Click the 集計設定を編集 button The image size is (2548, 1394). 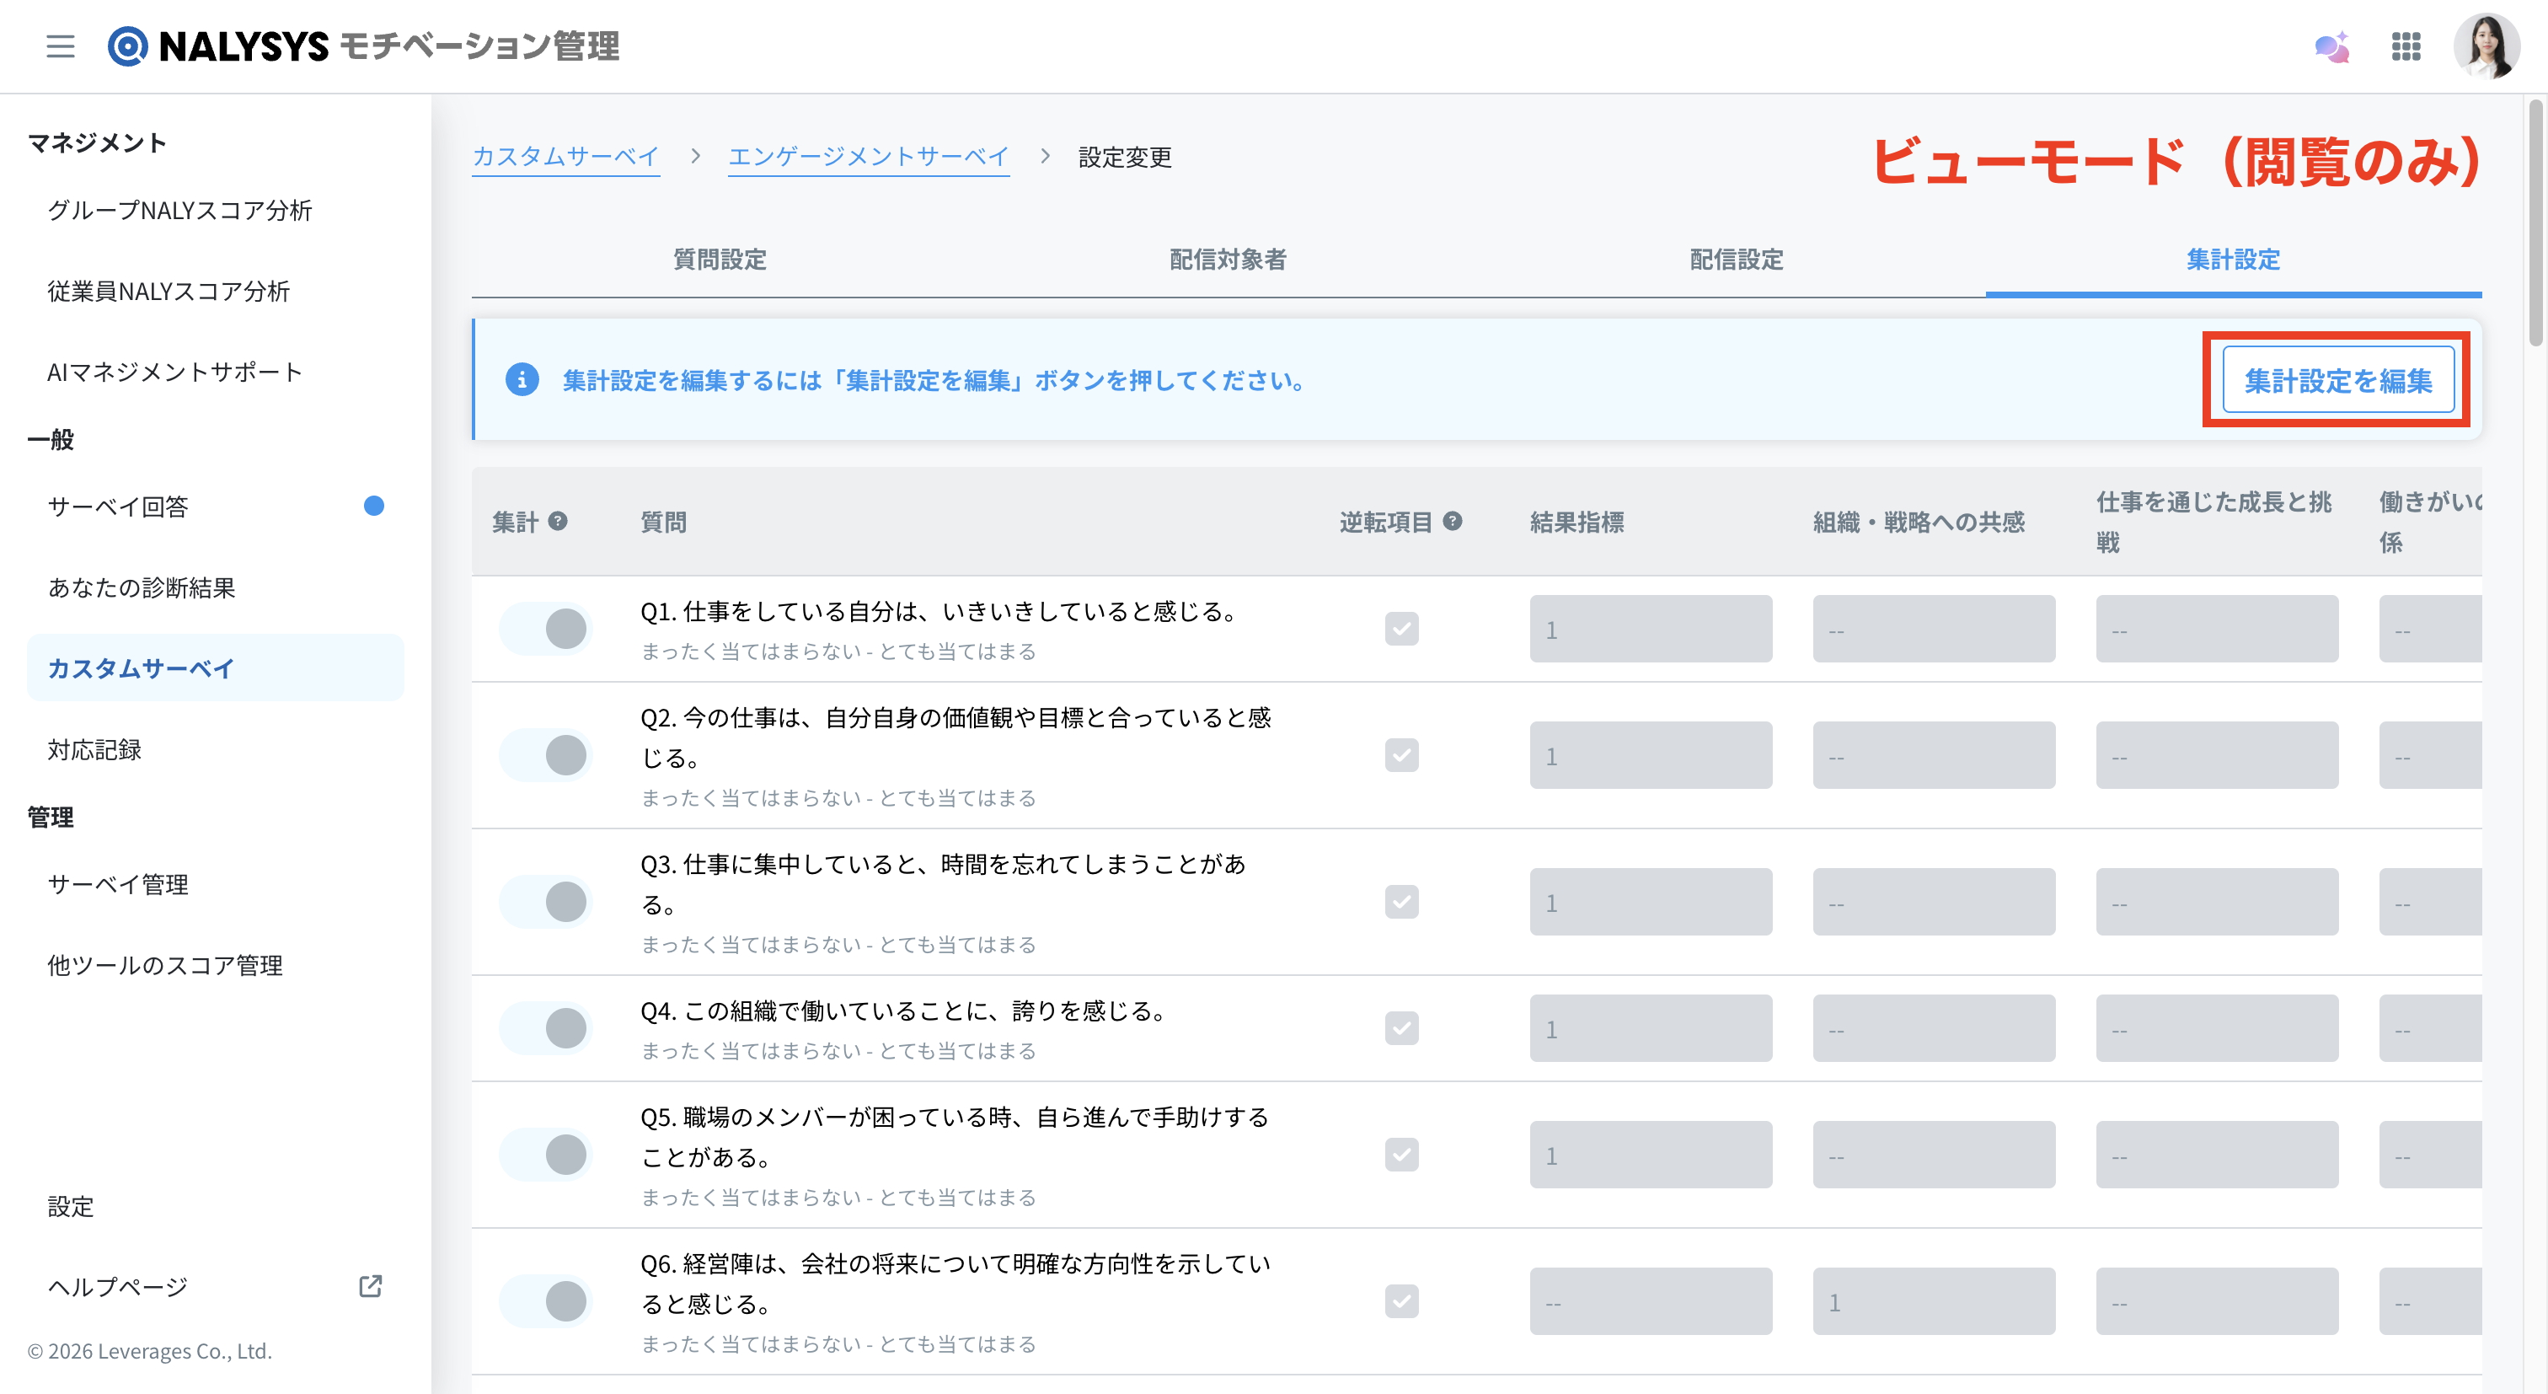2337,380
